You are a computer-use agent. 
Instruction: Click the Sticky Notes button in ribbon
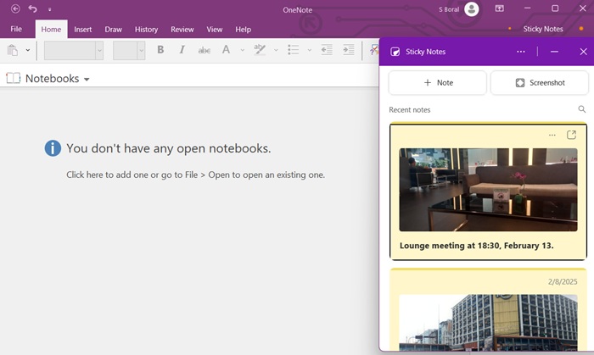[x=543, y=29]
